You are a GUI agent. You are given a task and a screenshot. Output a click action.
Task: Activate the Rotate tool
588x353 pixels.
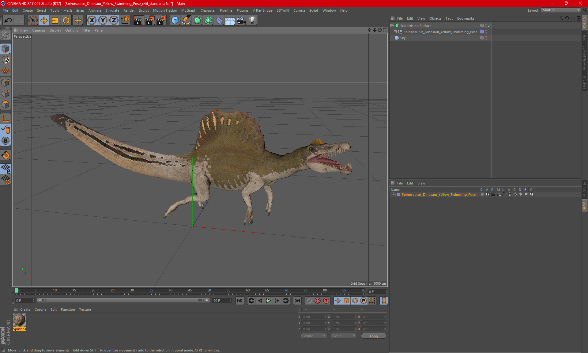(66, 20)
